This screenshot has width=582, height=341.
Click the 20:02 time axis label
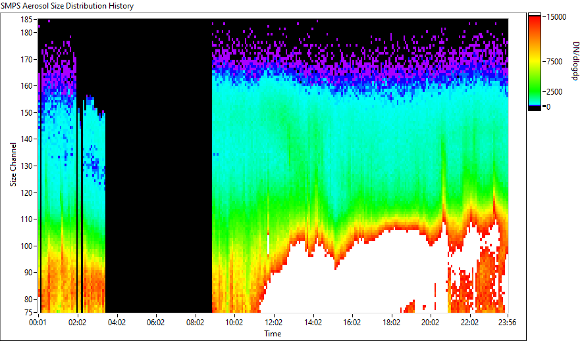tap(430, 323)
